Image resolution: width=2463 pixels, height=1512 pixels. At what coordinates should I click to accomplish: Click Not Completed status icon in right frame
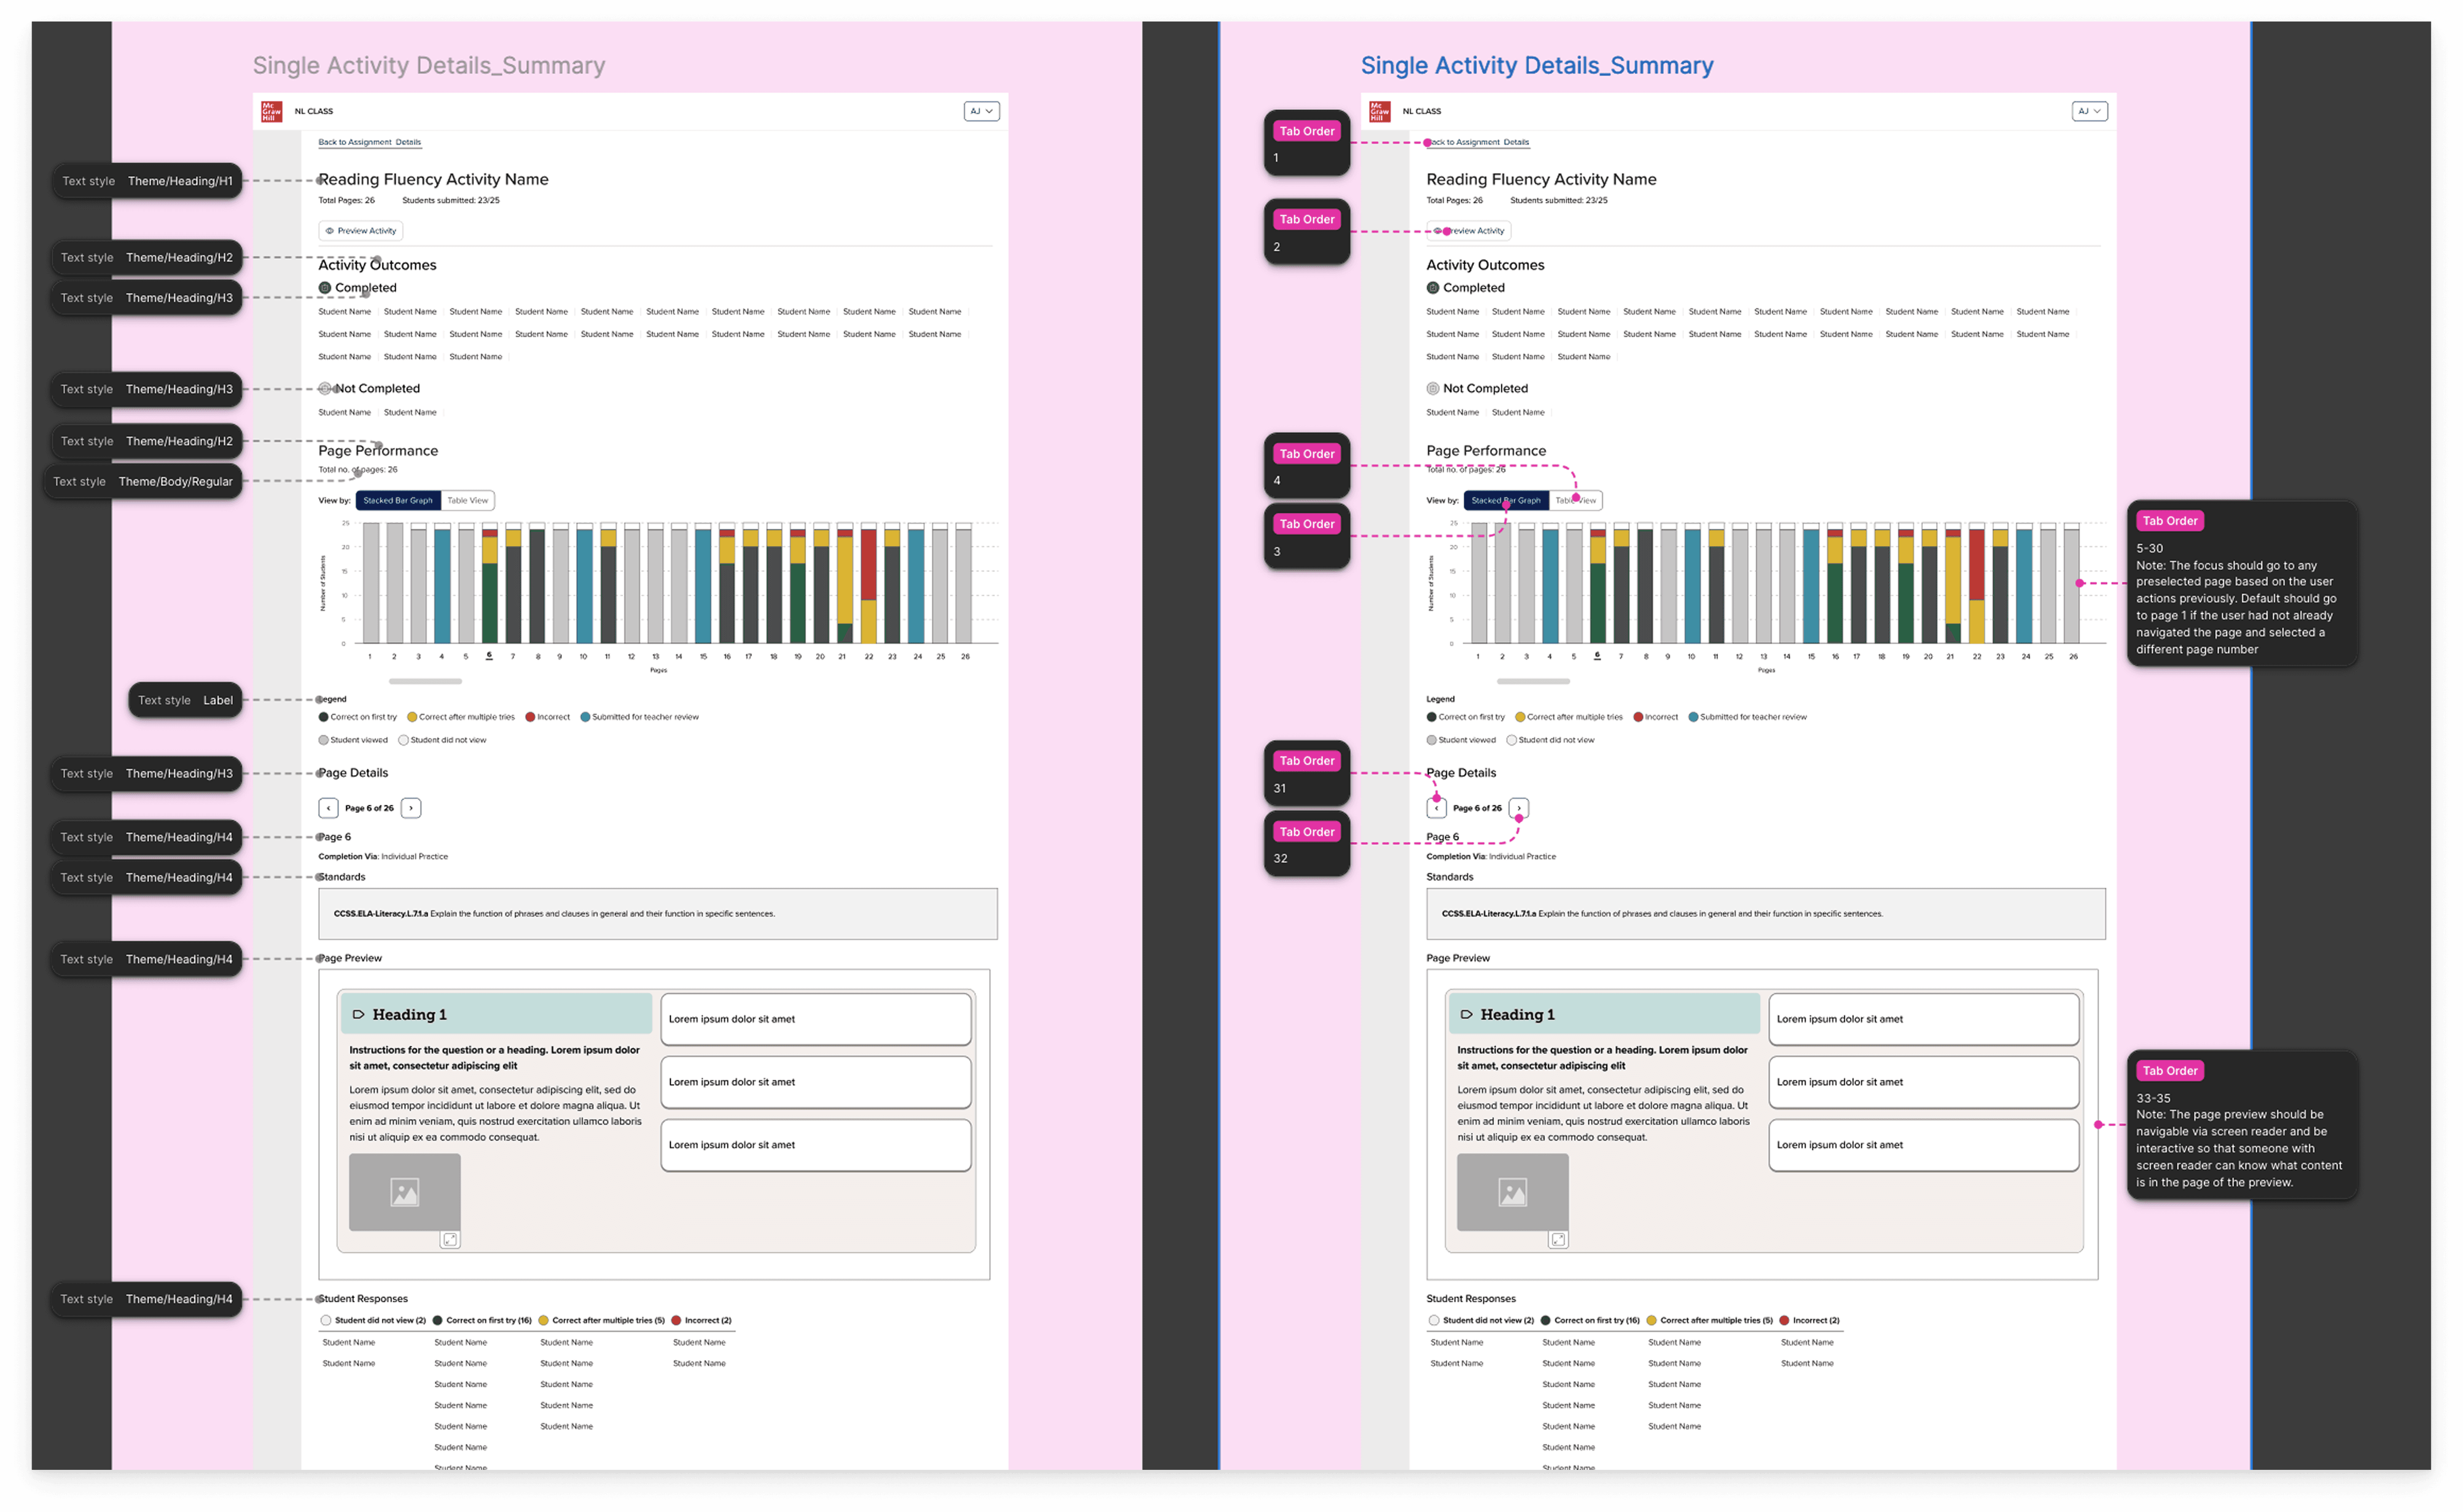coord(1433,389)
